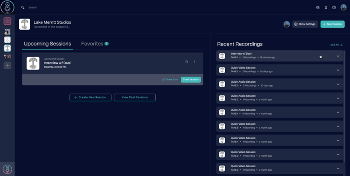350x176 pixels.
Task: Click Show Settings button
Action: coord(305,24)
